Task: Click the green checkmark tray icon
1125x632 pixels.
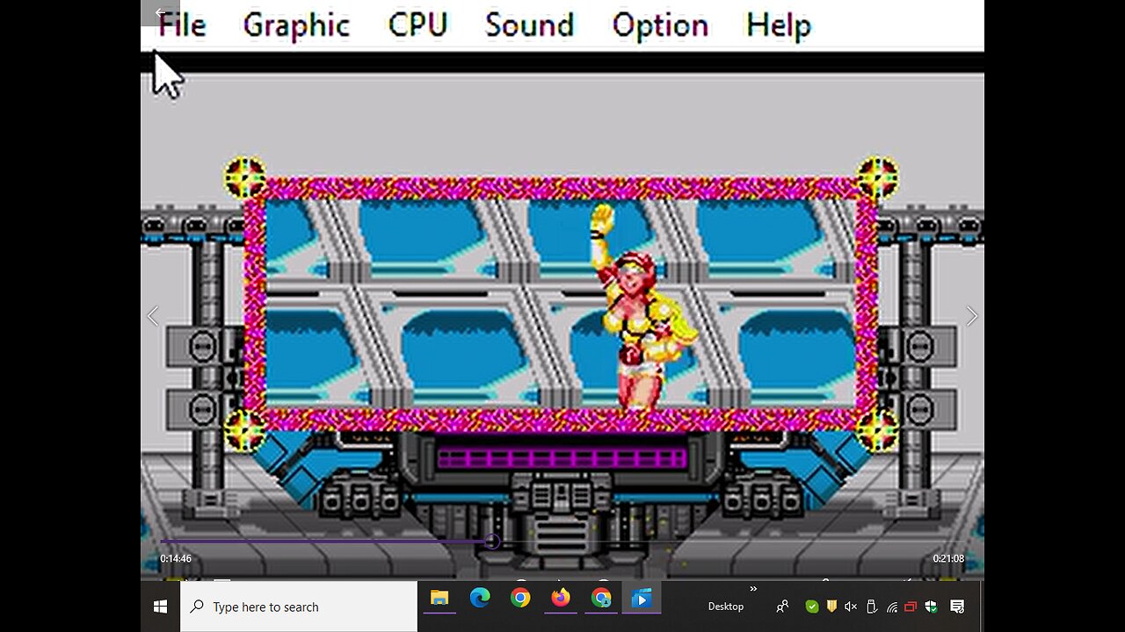Action: tap(812, 607)
